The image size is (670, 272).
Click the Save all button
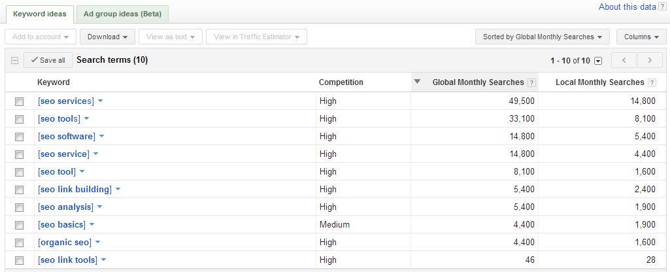tap(48, 60)
